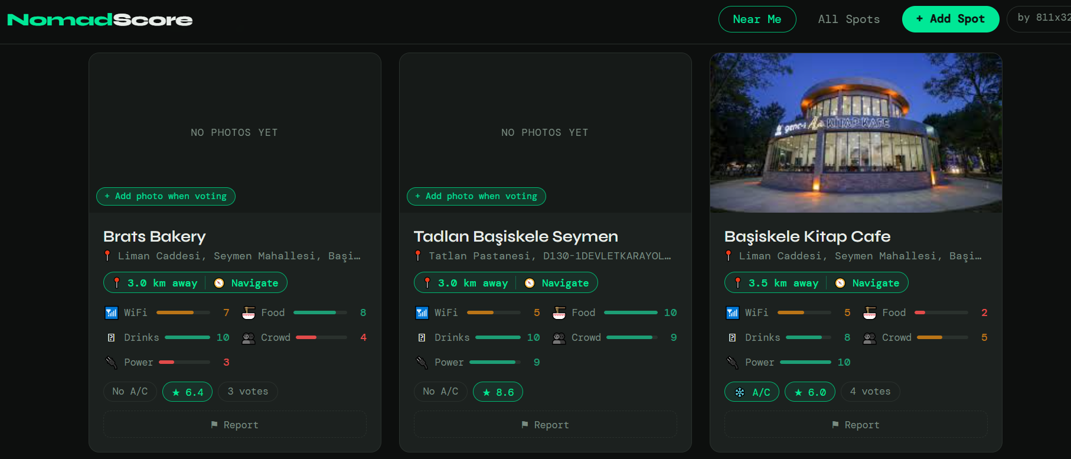
Task: Click the Power rating bar on Başiskele Kitap Cafe
Action: 805,362
